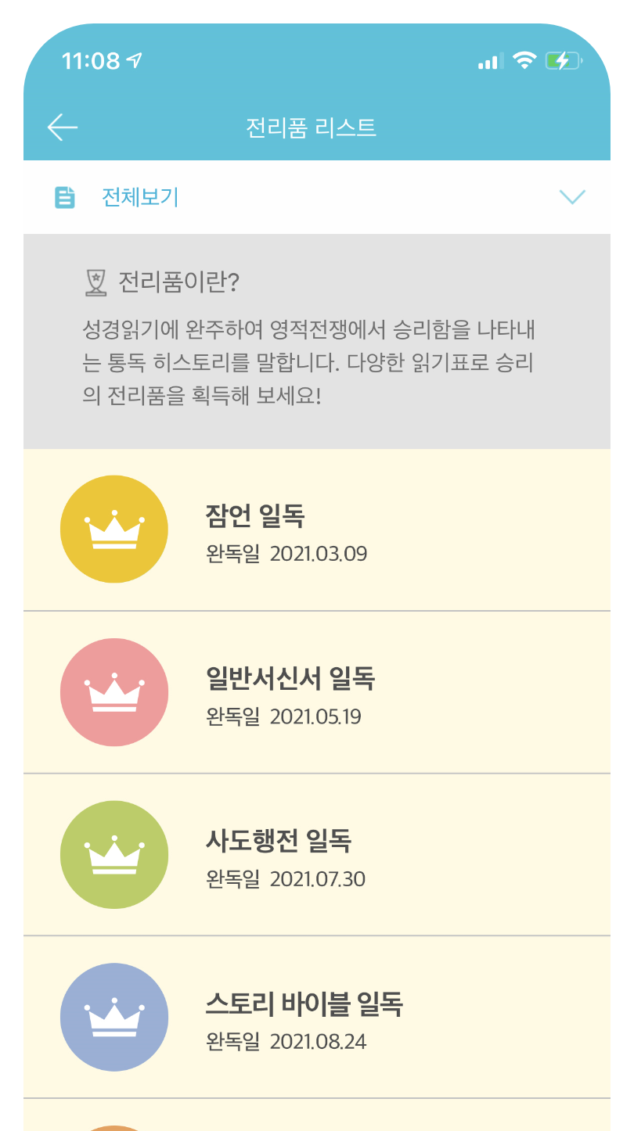Image resolution: width=634 pixels, height=1131 pixels.
Task: Tap the trophy icon next to 전리품이란?
Action: click(x=95, y=282)
